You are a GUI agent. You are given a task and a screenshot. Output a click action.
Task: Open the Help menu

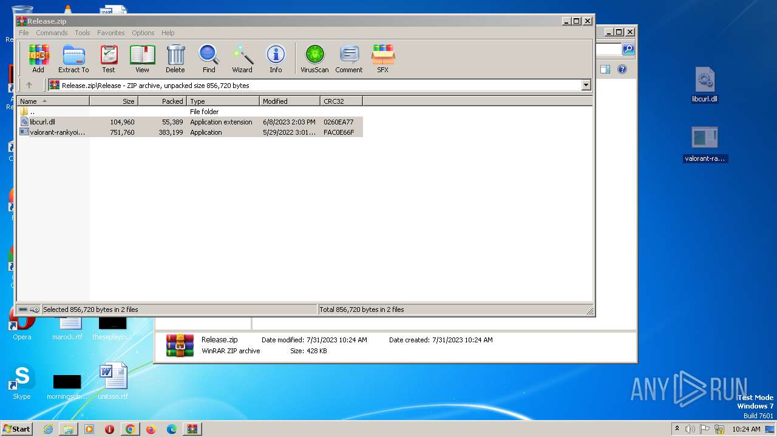point(168,33)
